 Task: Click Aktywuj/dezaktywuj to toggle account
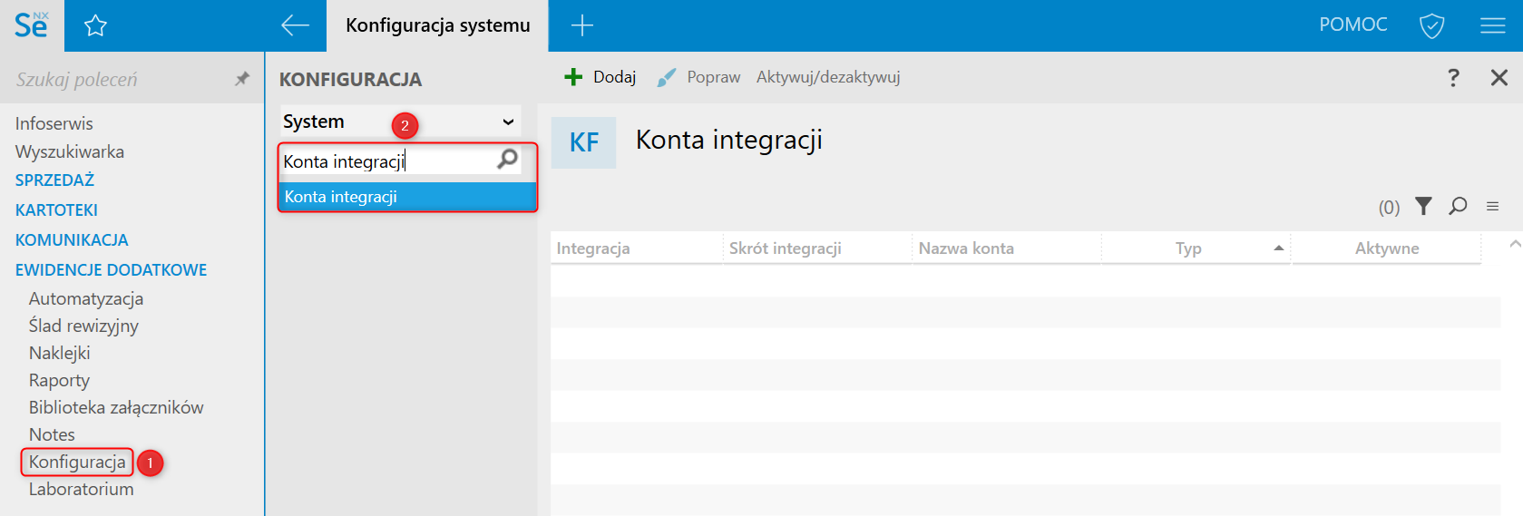coord(827,77)
